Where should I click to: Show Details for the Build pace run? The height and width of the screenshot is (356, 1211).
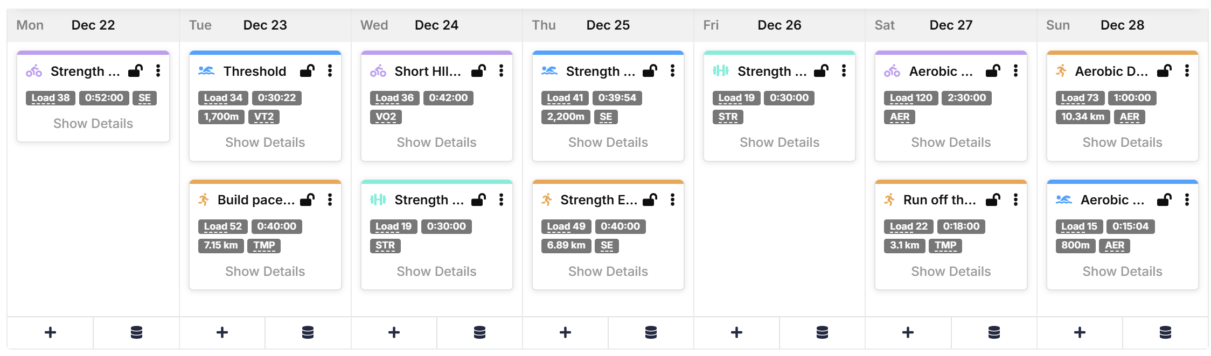point(265,272)
